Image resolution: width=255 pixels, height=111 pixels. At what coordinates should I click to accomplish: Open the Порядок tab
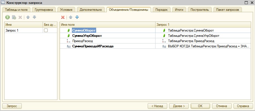click(x=161, y=10)
